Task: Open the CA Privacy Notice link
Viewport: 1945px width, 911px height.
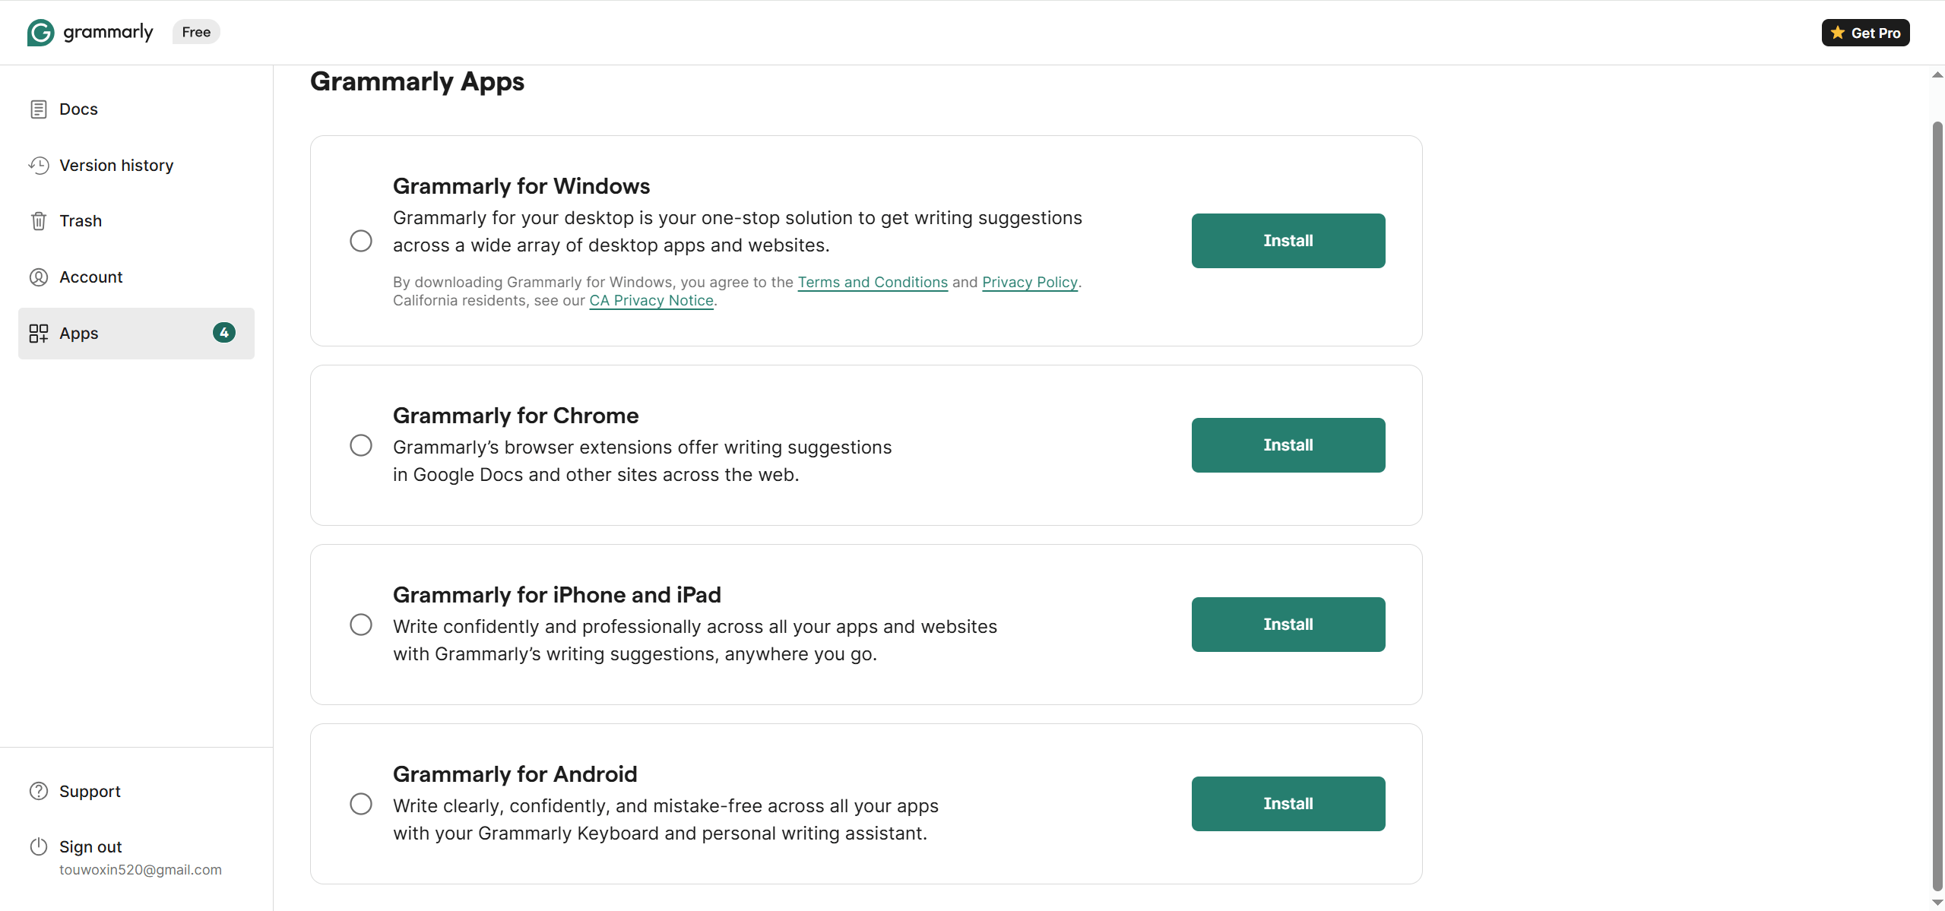Action: (x=651, y=301)
